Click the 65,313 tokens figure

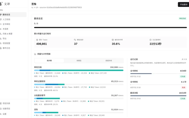click(x=117, y=81)
